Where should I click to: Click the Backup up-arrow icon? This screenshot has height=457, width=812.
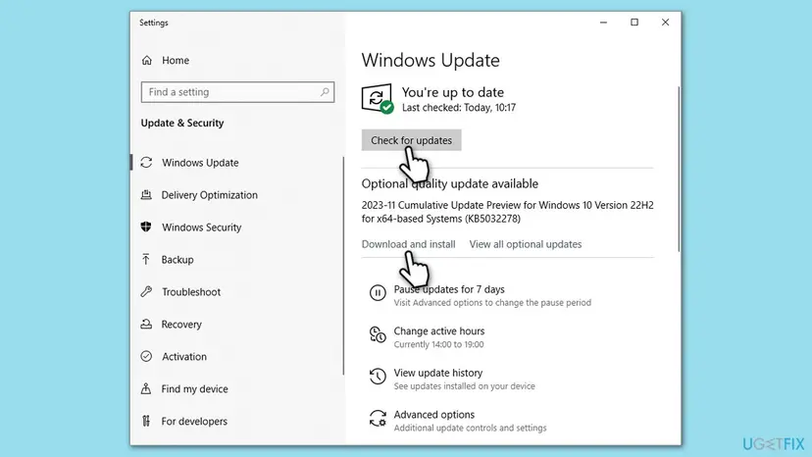click(x=146, y=259)
